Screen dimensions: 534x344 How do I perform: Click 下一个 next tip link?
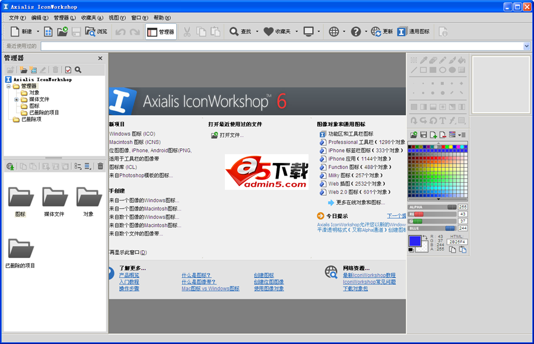pos(396,216)
